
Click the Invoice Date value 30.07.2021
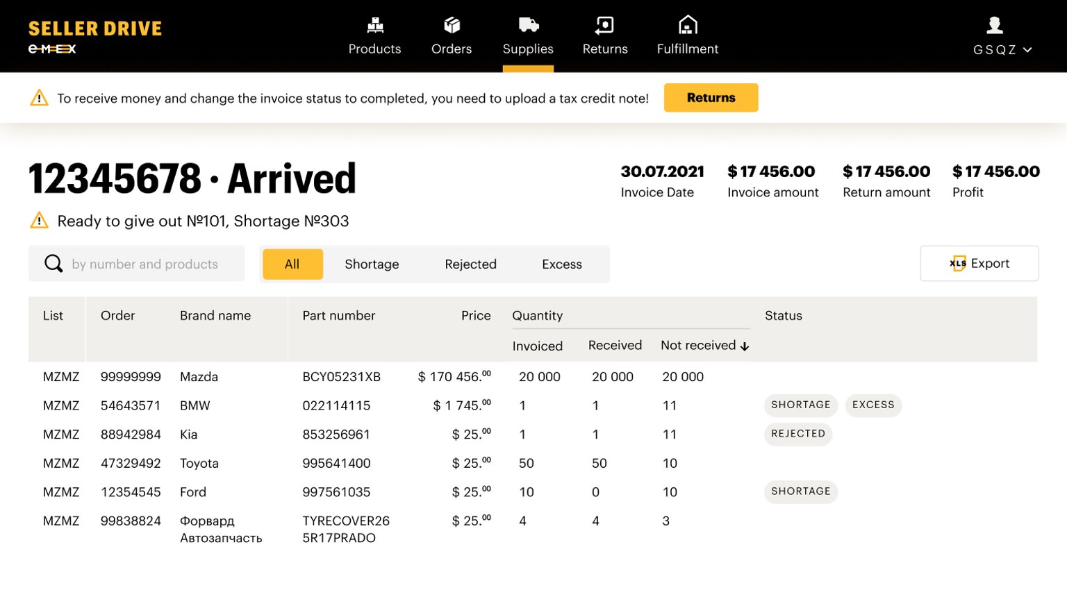[662, 171]
